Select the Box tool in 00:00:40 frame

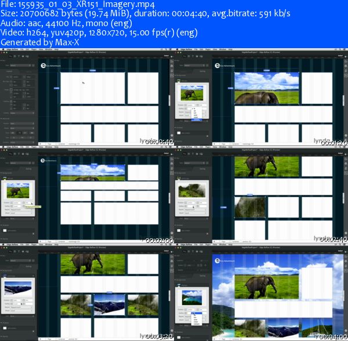click(x=15, y=56)
